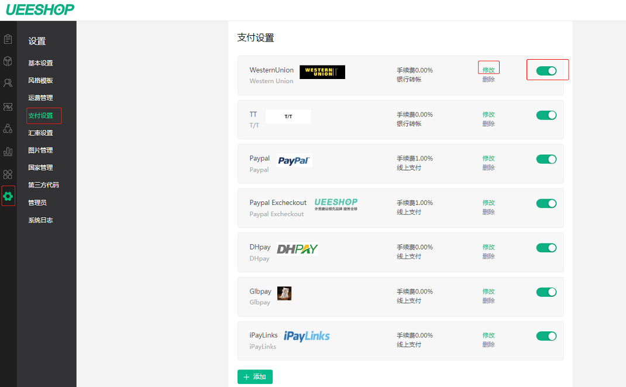
Task: Open the settings gear icon in sidebar
Action: tap(8, 196)
